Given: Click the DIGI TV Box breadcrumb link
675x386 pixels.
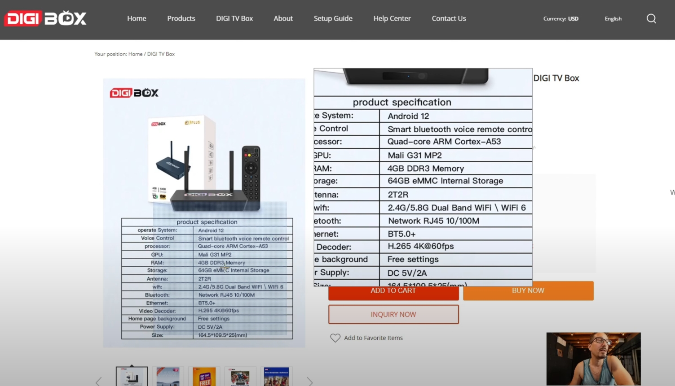Looking at the screenshot, I should [x=161, y=54].
